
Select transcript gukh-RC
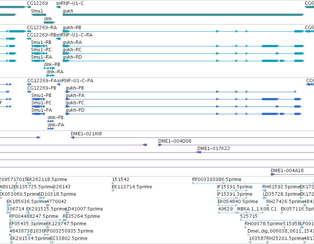(x=183, y=53)
